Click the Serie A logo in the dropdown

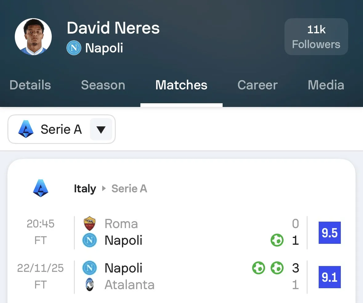coord(26,129)
